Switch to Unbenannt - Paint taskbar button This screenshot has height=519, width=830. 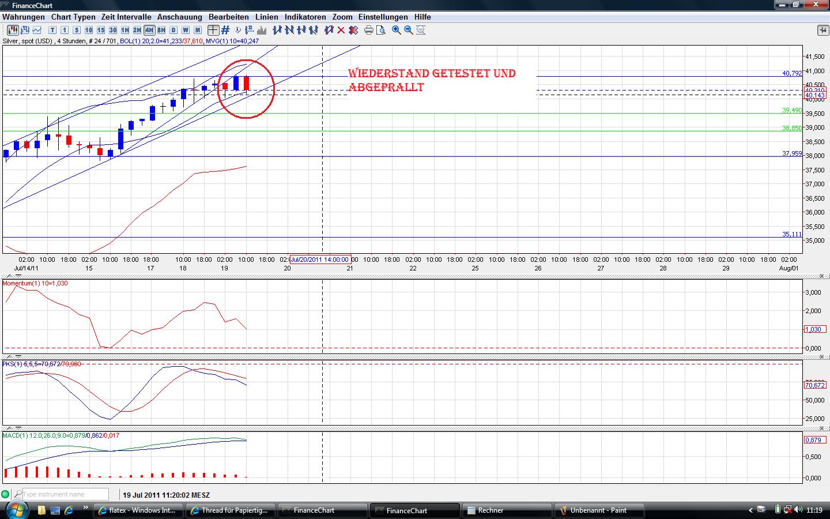coord(599,510)
